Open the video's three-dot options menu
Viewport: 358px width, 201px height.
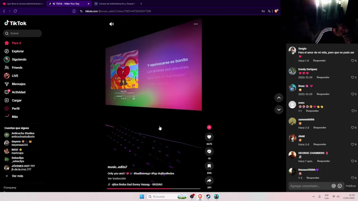196,24
